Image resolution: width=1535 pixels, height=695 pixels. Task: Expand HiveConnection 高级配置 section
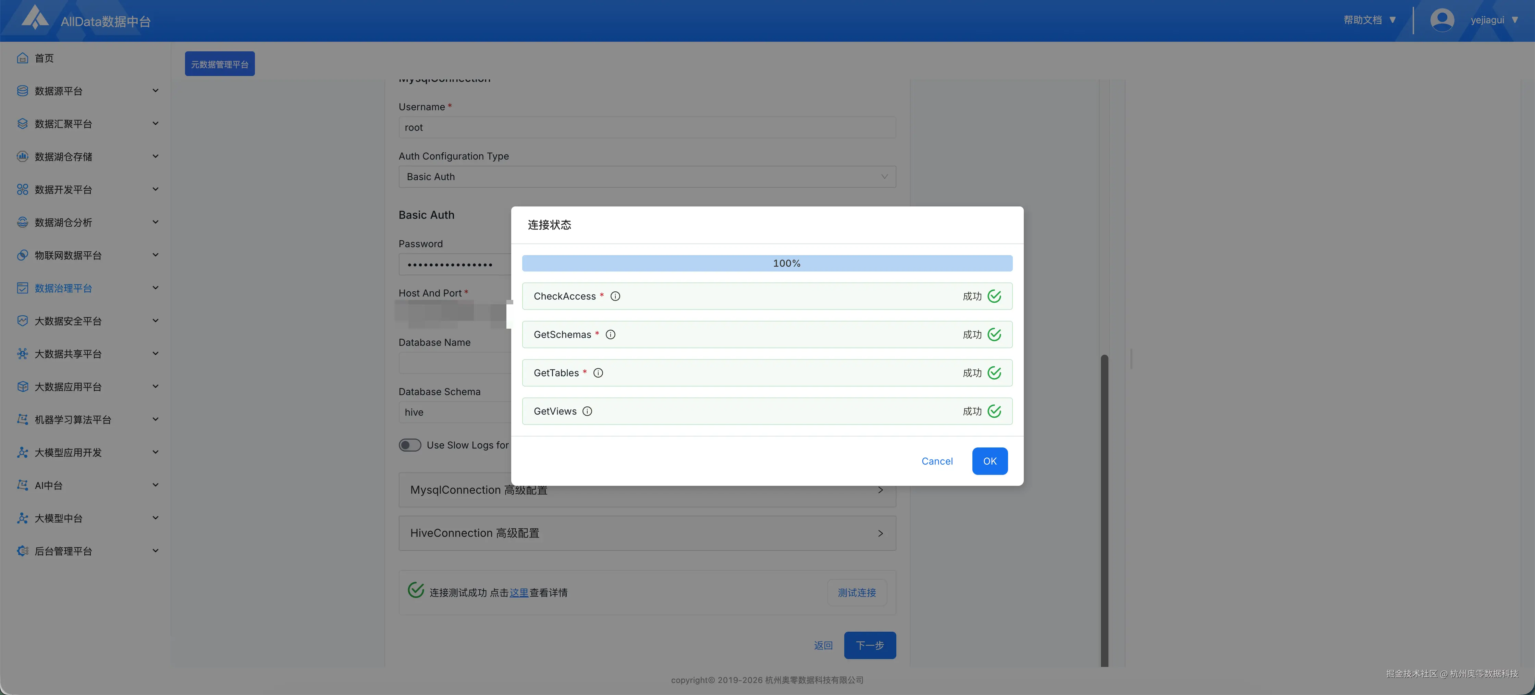(647, 533)
